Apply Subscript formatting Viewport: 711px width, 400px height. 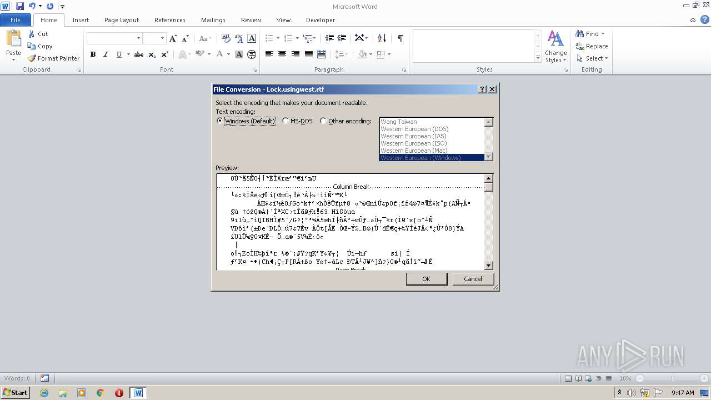point(152,54)
